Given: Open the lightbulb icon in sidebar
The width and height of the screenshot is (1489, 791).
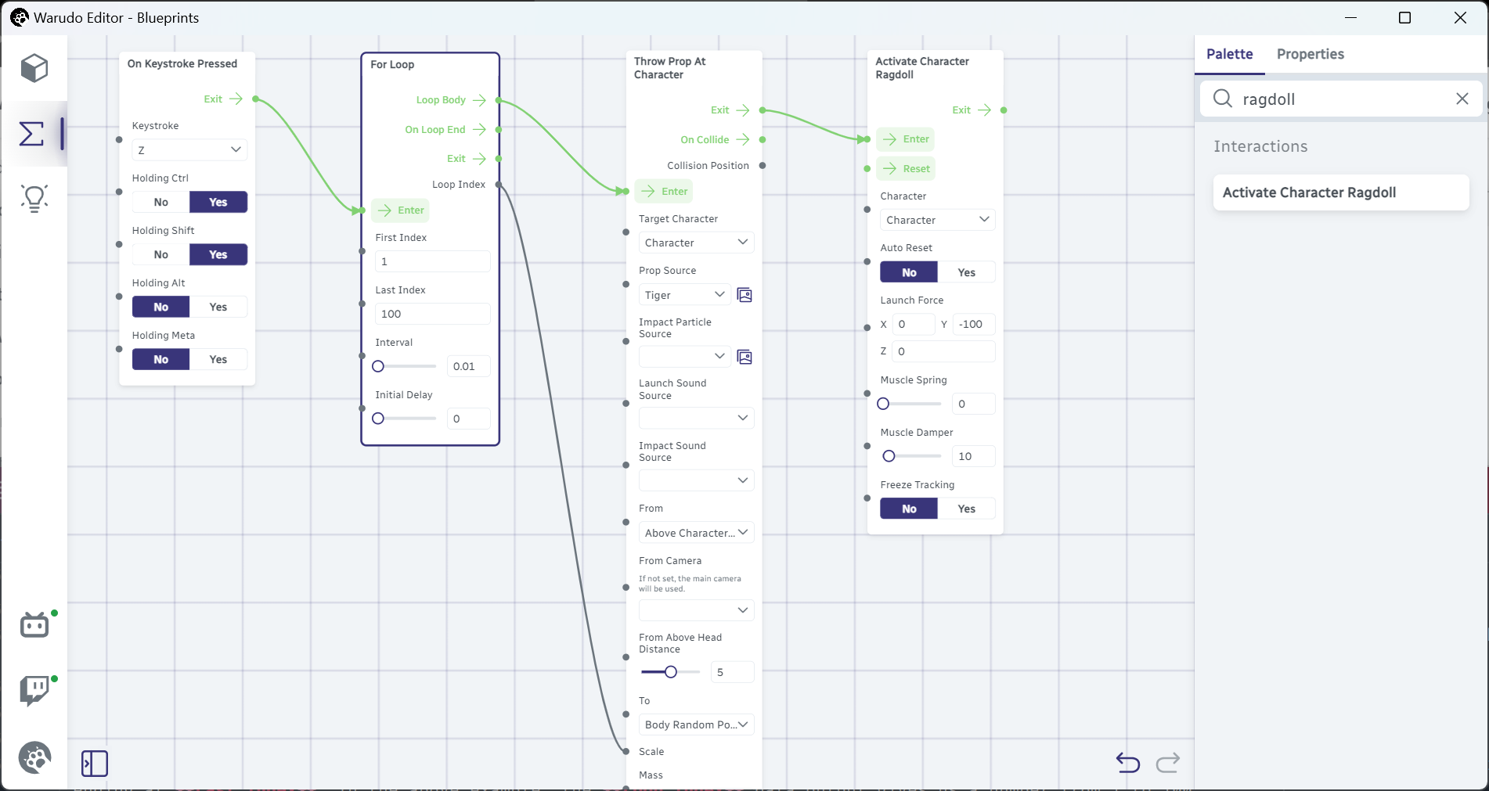Looking at the screenshot, I should (34, 198).
